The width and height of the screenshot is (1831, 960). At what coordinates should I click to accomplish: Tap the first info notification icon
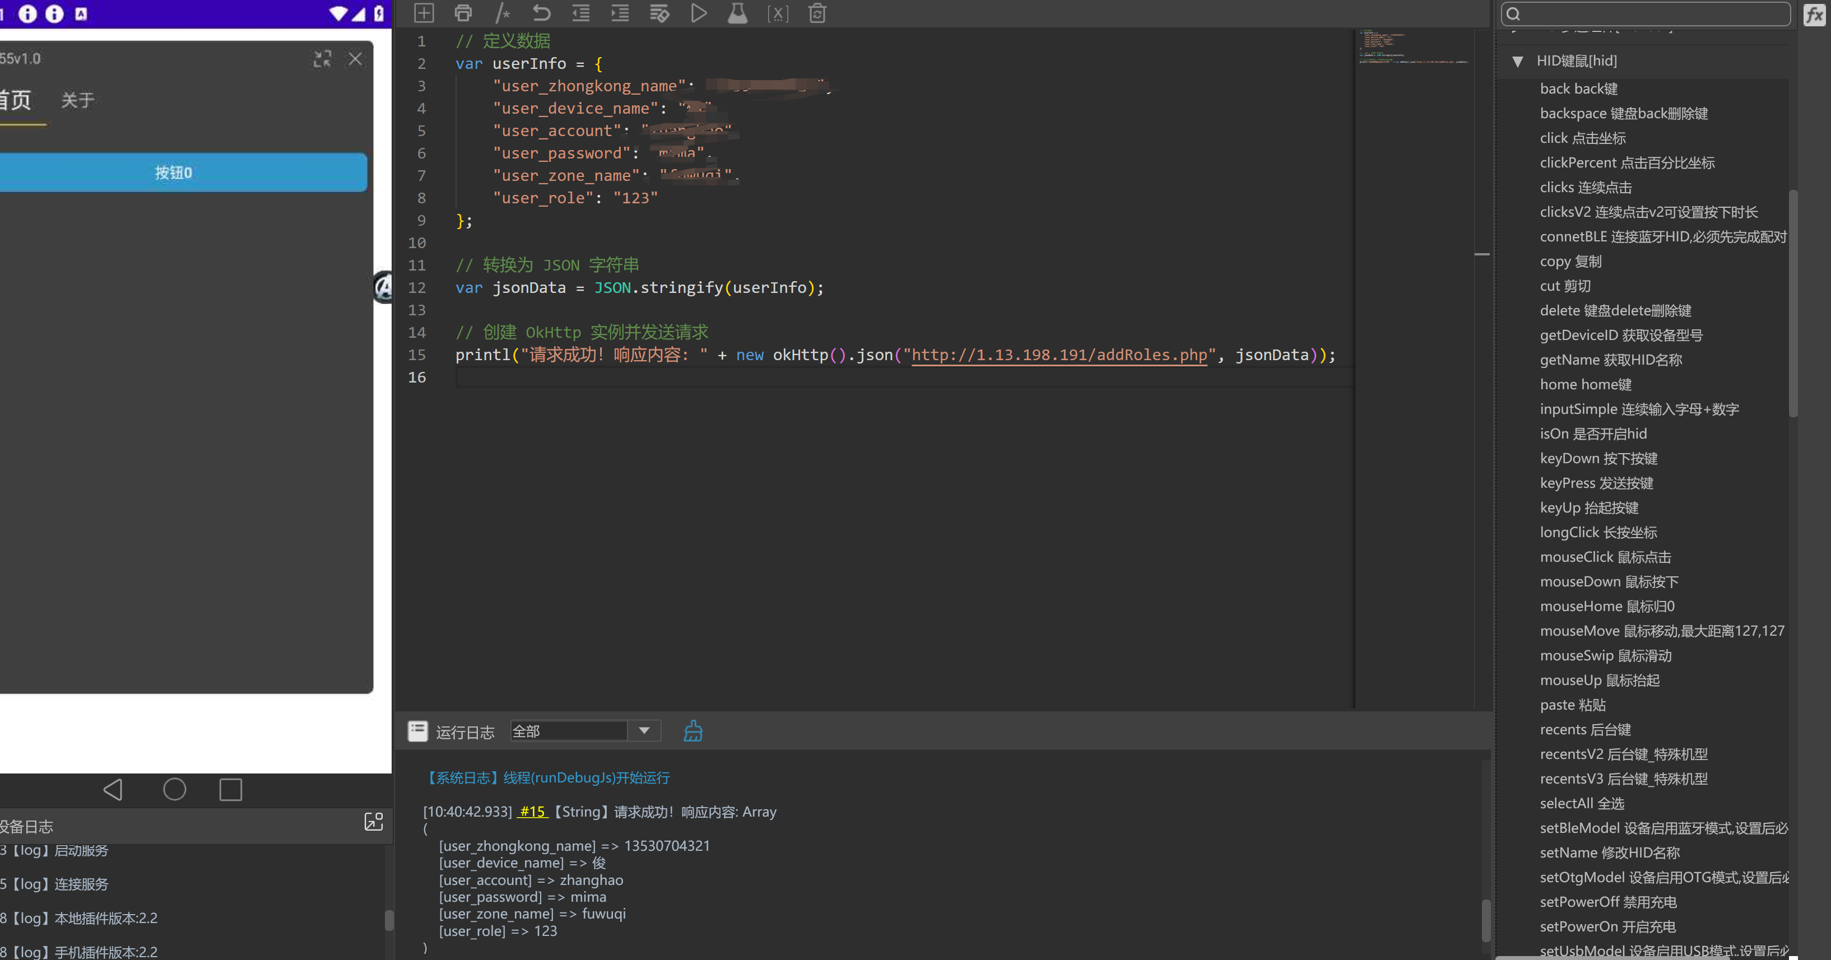[27, 13]
